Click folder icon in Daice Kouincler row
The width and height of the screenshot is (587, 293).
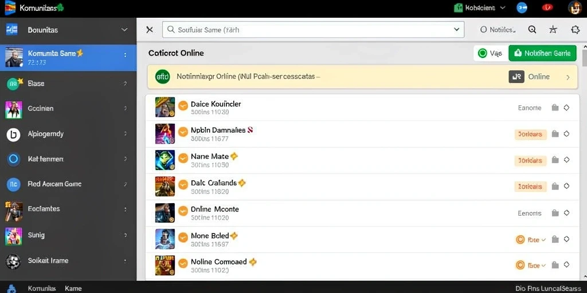(x=555, y=108)
